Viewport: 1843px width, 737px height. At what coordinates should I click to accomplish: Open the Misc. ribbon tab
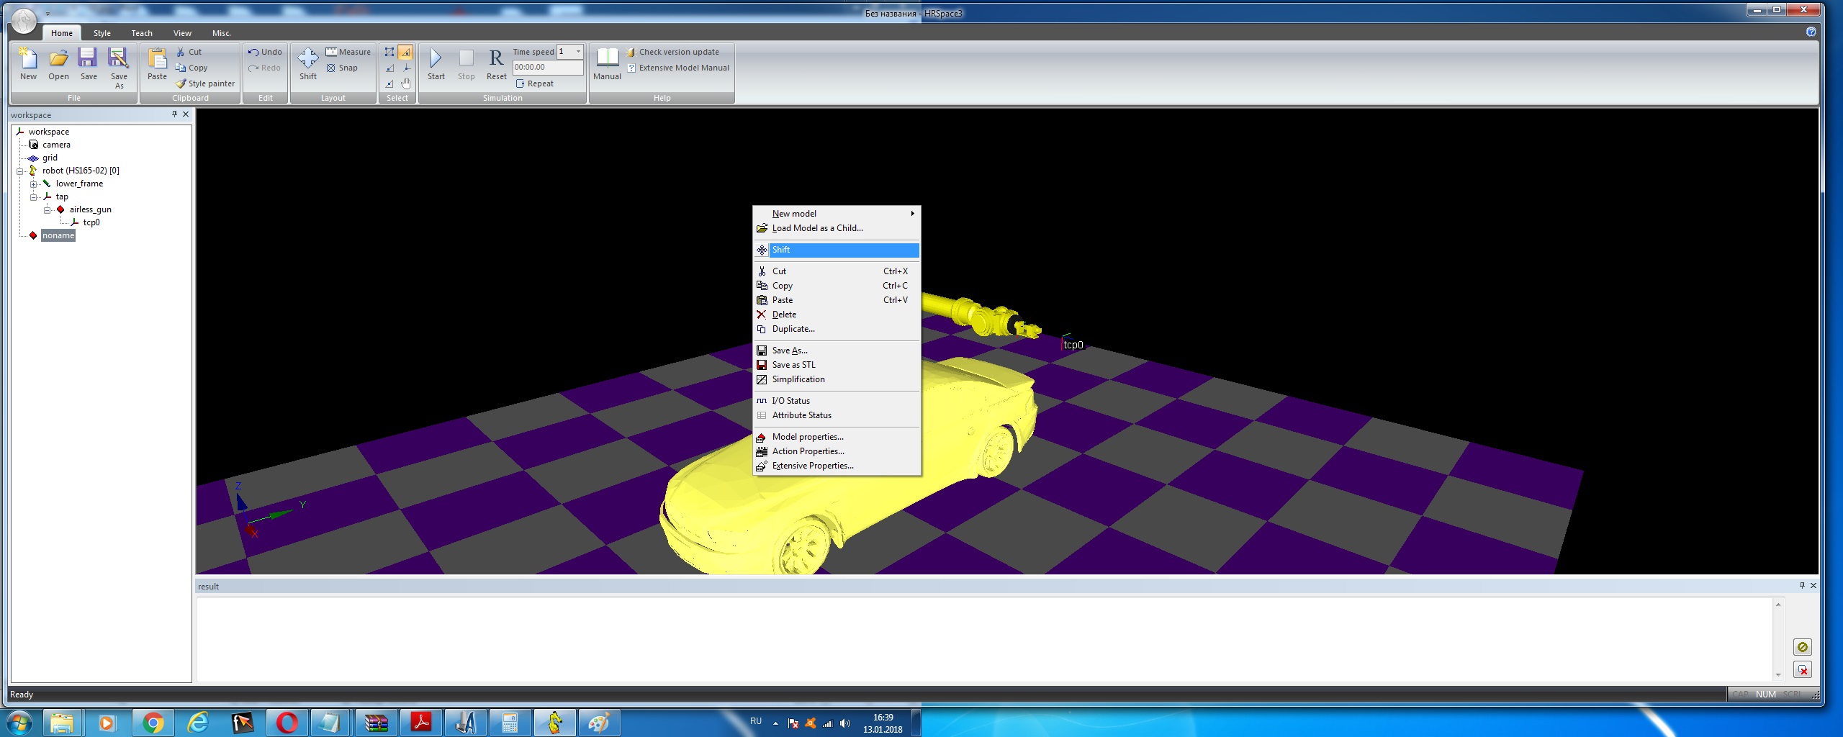pos(222,33)
